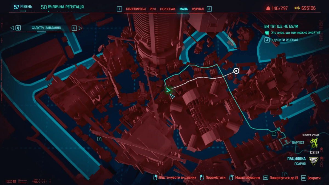Open the ЖУРНАЛ tab

(198, 9)
